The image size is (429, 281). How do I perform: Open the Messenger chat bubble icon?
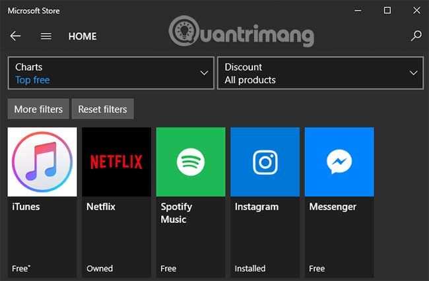click(x=339, y=162)
